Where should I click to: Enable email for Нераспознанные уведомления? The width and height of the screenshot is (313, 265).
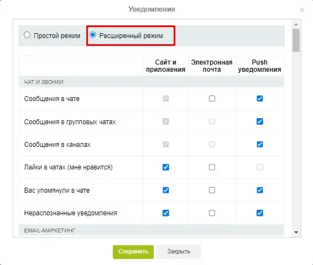tap(212, 213)
